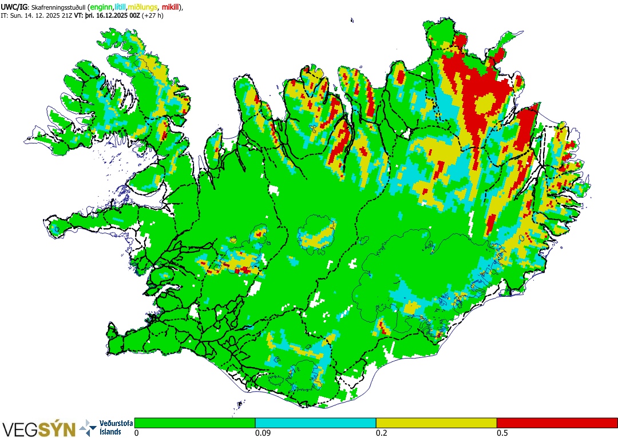
Task: Click the 'Skafrenningsstuðull' heading text
Action: (58, 7)
